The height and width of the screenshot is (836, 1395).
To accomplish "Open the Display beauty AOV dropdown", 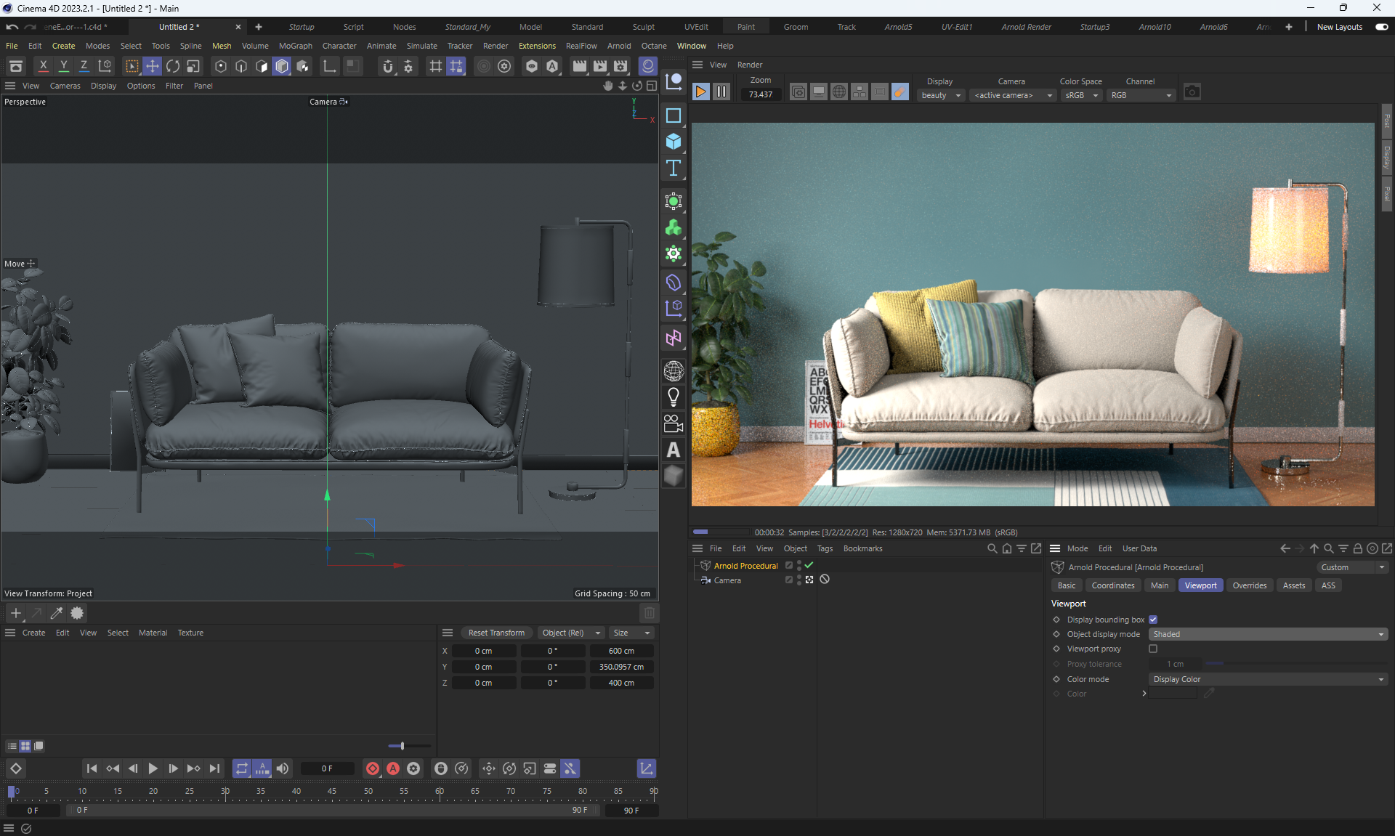I will 941,95.
